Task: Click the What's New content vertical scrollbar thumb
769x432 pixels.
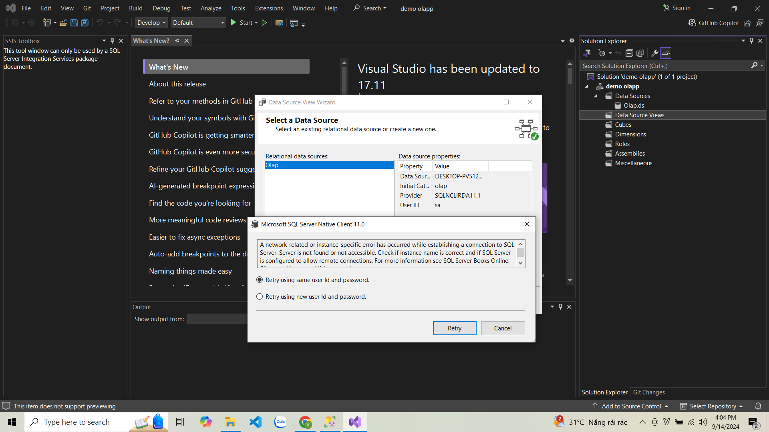Action: (570, 75)
